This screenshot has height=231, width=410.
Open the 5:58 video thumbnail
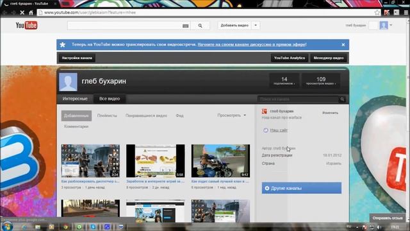tap(155, 161)
